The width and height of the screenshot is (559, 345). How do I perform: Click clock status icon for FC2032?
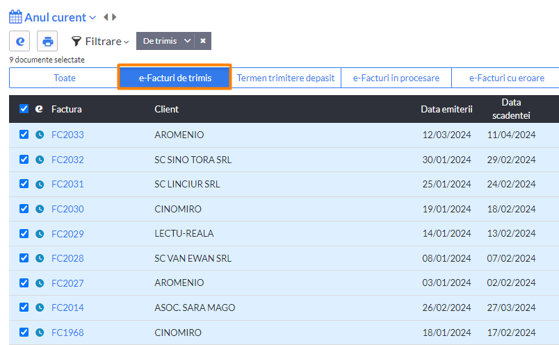pyautogui.click(x=40, y=160)
